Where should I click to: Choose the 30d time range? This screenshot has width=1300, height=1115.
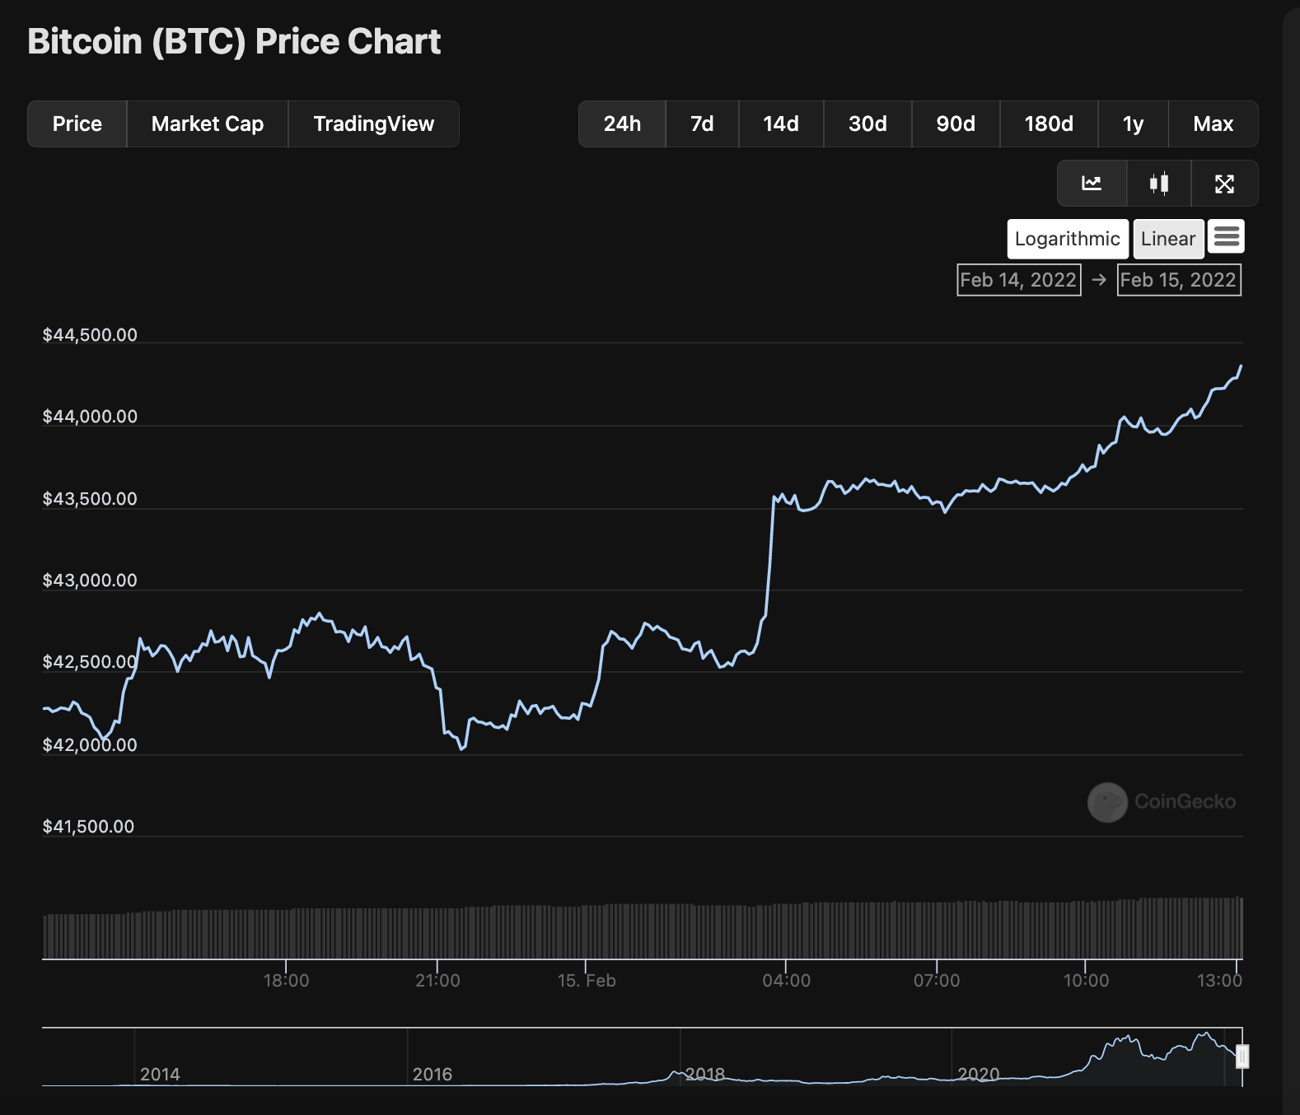[867, 124]
